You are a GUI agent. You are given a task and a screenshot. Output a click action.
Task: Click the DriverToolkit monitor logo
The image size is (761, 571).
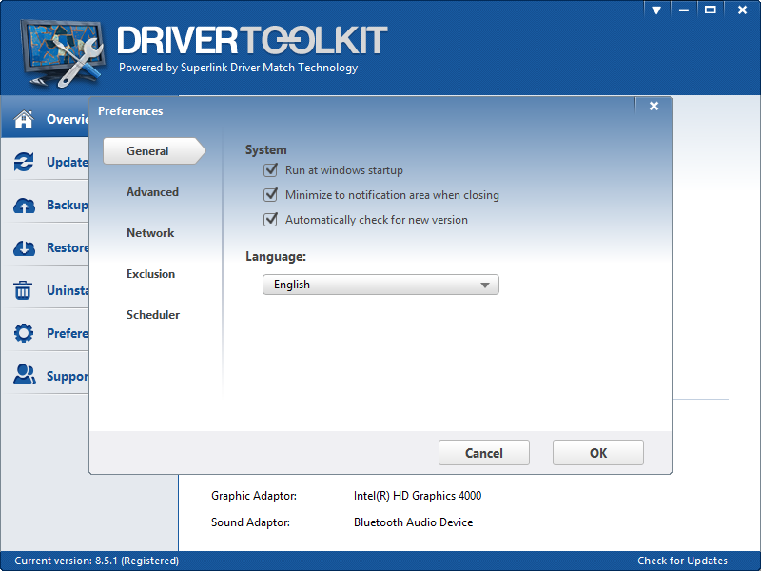point(62,52)
